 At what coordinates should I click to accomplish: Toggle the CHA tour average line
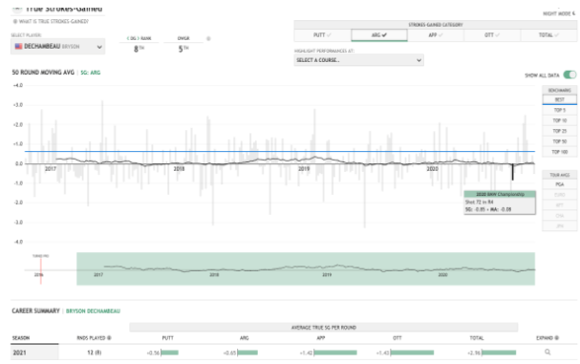559,215
